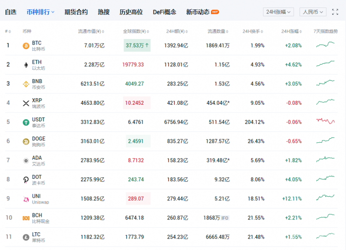This screenshot has width=346, height=250.
Task: Click DOT 24H change +4.05%
Action: 293,179
